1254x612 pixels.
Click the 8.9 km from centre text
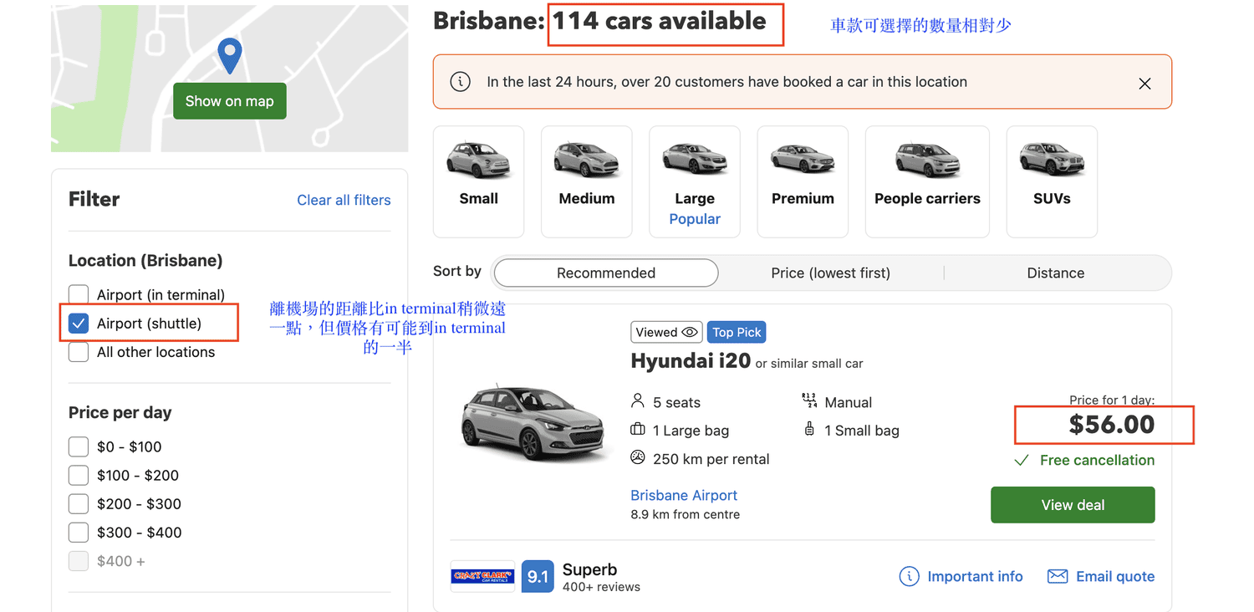point(685,514)
